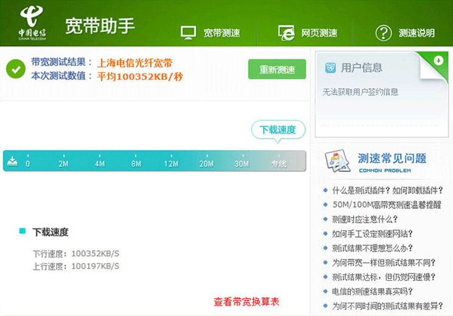This screenshot has height=316, width=453.
Task: Click the blue 用户信息 icon
Action: click(331, 68)
